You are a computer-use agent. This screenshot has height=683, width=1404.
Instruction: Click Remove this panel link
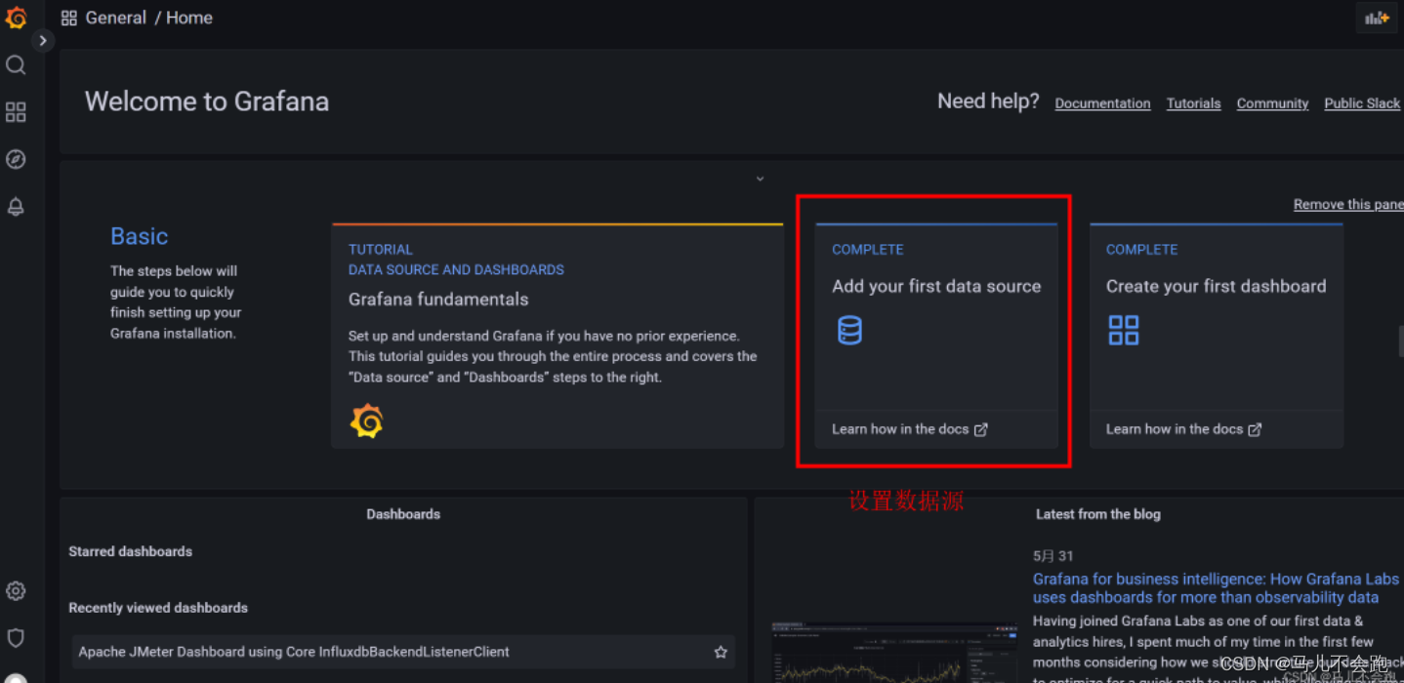click(1348, 204)
